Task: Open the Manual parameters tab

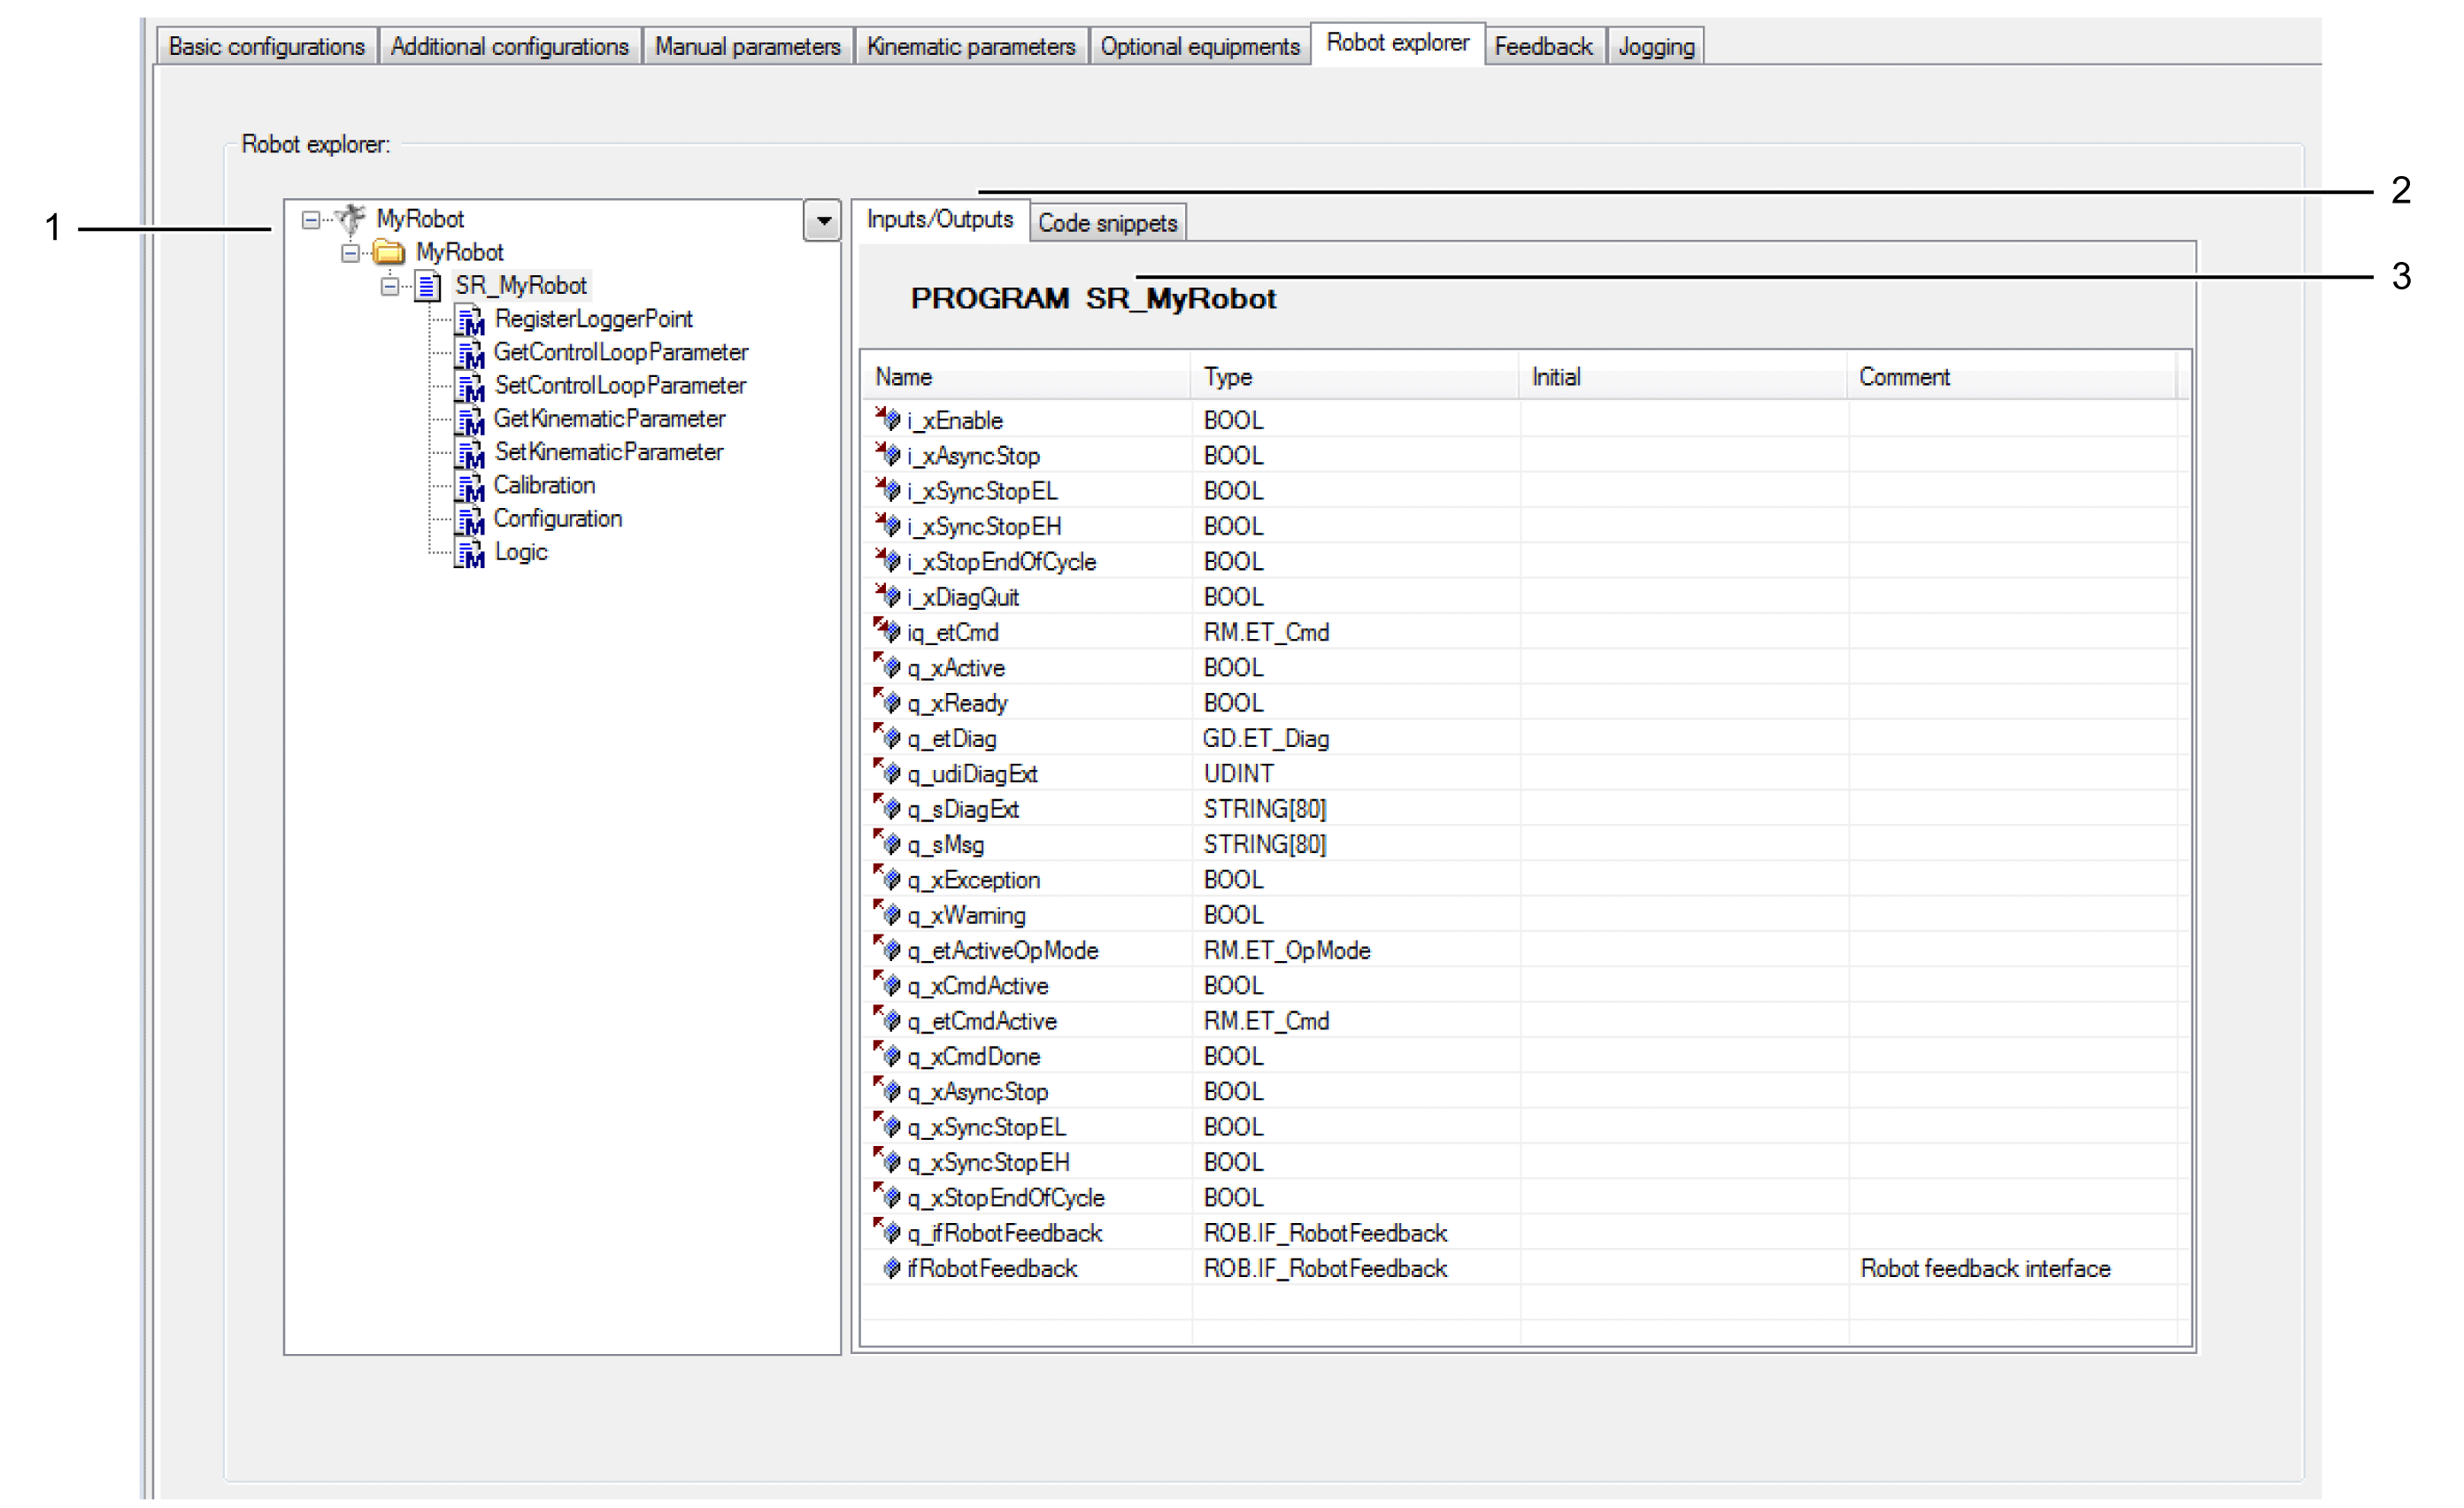Action: coord(747,46)
